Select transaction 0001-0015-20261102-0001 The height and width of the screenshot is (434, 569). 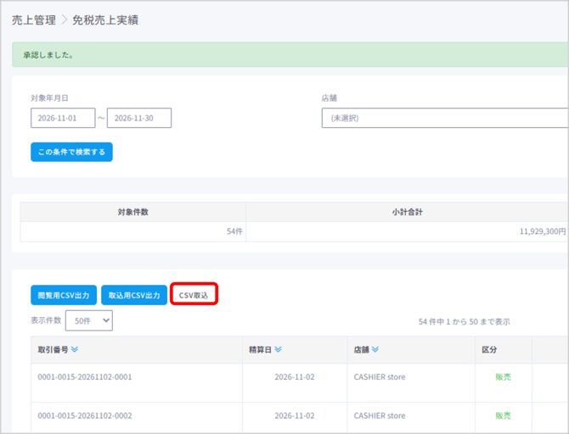point(85,377)
